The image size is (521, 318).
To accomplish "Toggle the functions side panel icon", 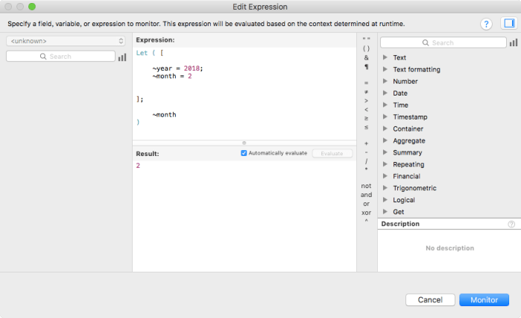I will click(x=509, y=24).
